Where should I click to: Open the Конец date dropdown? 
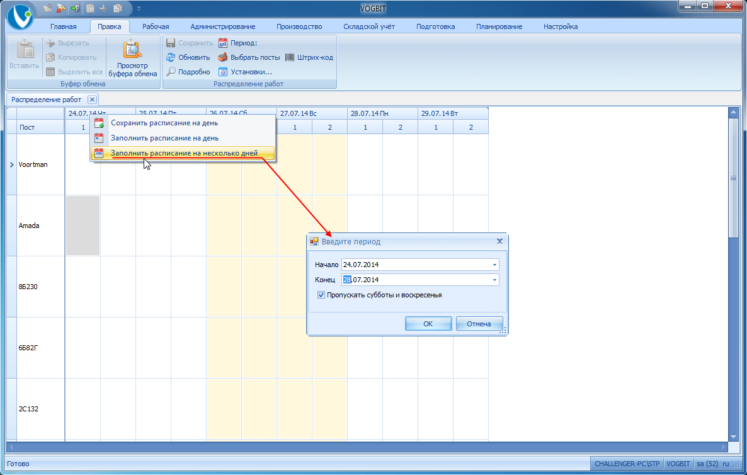click(x=494, y=280)
